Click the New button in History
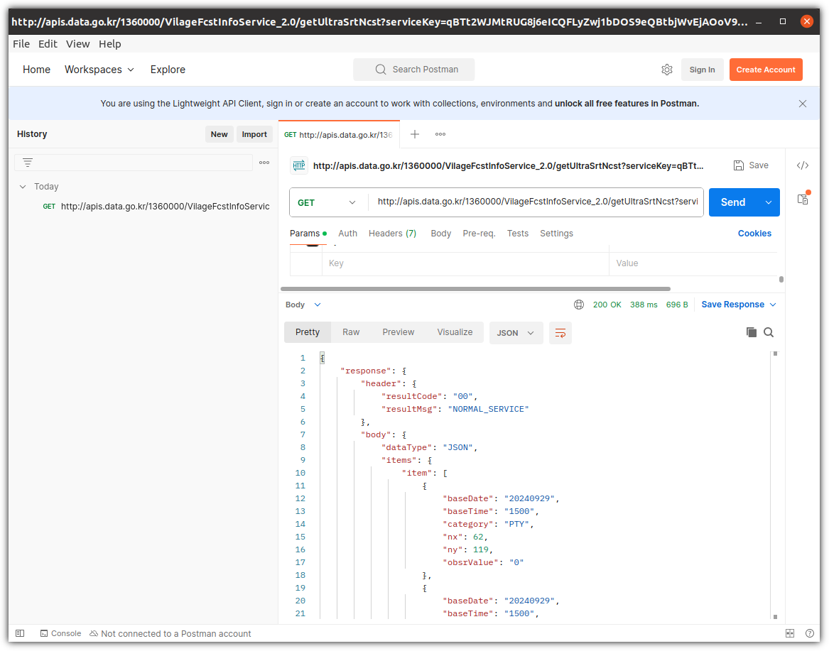This screenshot has width=829, height=651. pyautogui.click(x=220, y=134)
